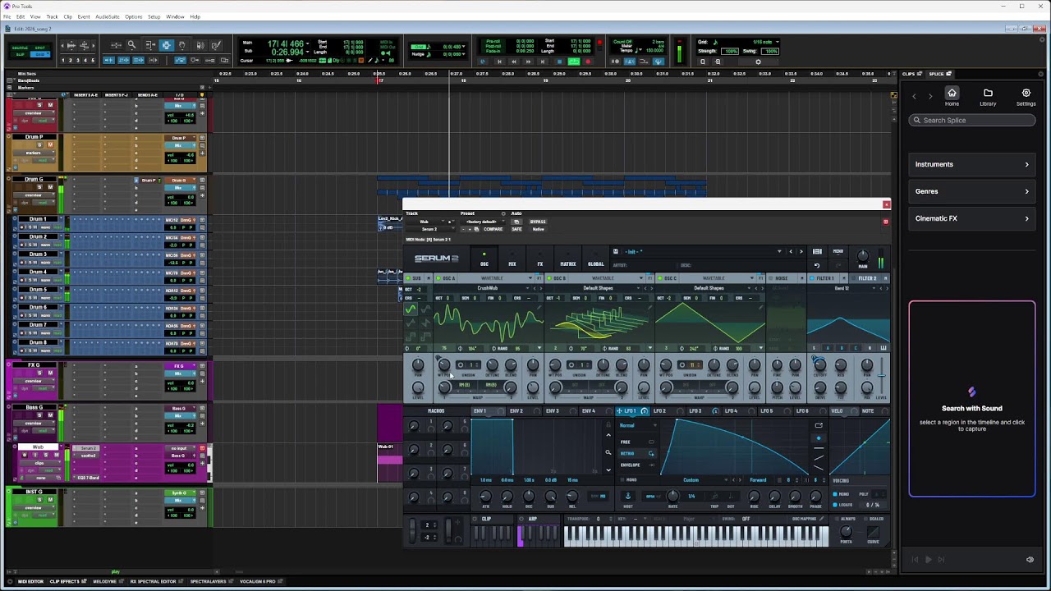The image size is (1051, 591).
Task: Click Serum save preset disk icon
Action: tap(616, 251)
